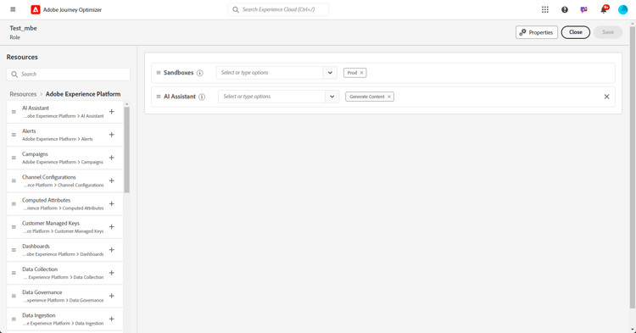Add the AI Assistant resource
The image size is (636, 333).
(x=112, y=111)
